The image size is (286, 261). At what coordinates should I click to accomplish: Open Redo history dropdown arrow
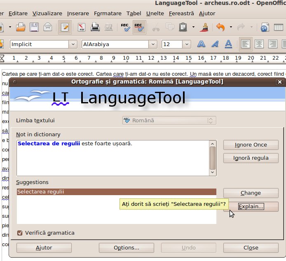pyautogui.click(x=251, y=27)
